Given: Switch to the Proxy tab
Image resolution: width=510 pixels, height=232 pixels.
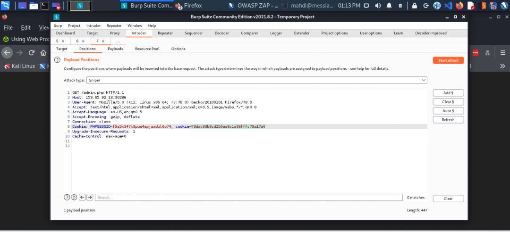Looking at the screenshot, I should [115, 33].
